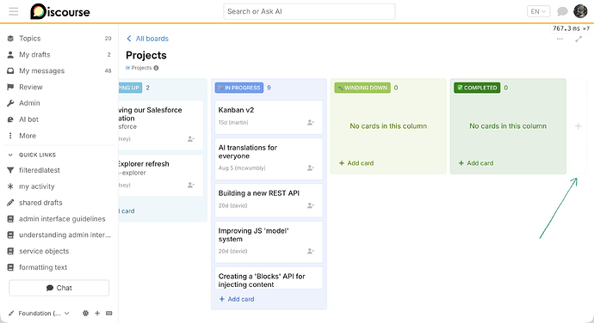The height and width of the screenshot is (323, 594).
Task: Add a new column with plus button
Action: tap(579, 126)
